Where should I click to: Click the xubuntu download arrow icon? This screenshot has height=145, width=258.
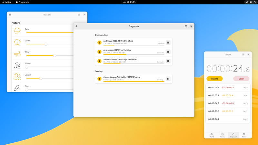coord(99,61)
